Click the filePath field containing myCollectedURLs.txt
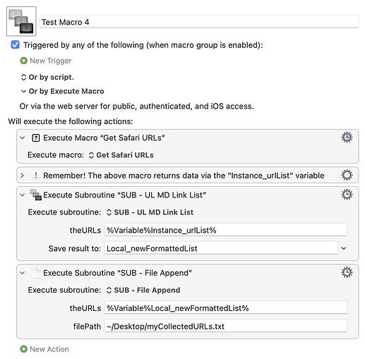This screenshot has width=365, height=359. tap(226, 327)
